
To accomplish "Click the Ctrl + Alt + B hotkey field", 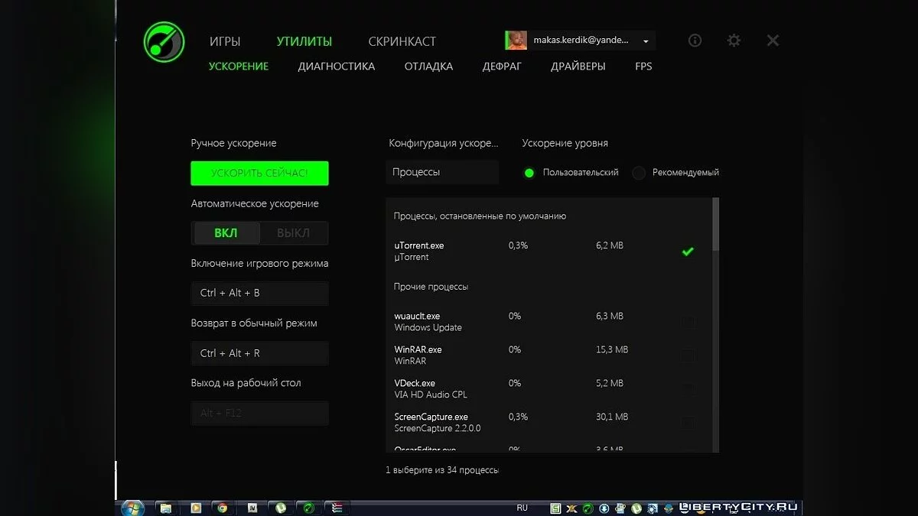I will (x=259, y=293).
